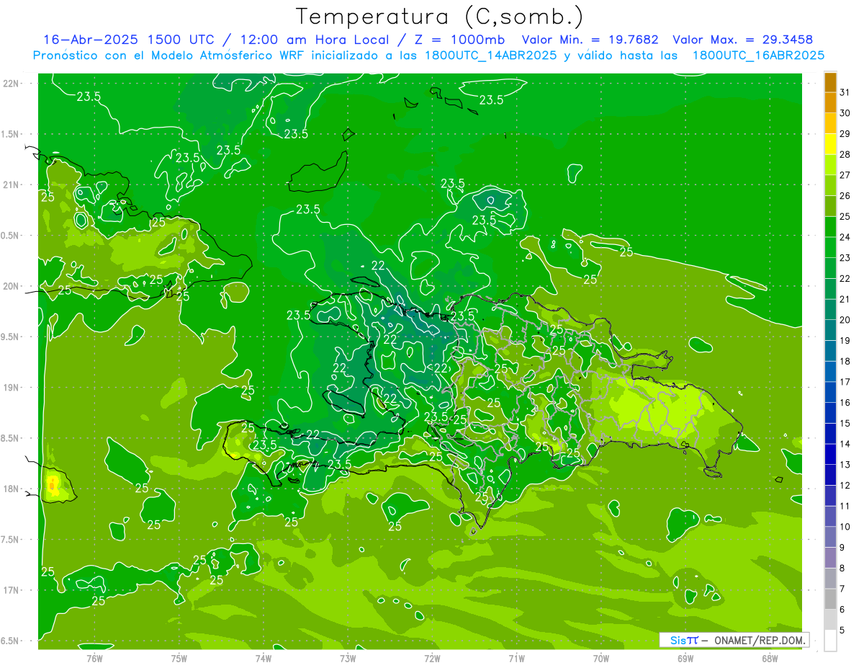Select the "Valor Min. = 19.7682" value
Screen dimensions: 864x668
(x=590, y=40)
